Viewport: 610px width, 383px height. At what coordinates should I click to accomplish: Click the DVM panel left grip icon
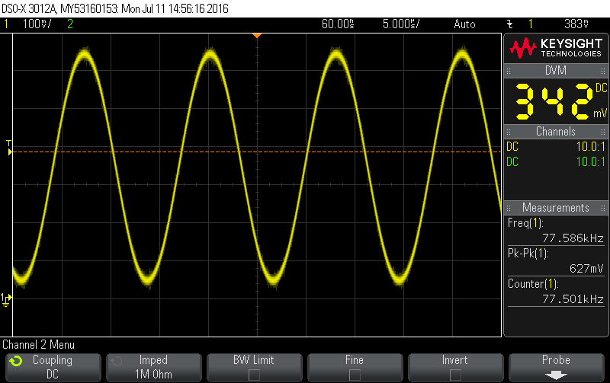(x=509, y=71)
